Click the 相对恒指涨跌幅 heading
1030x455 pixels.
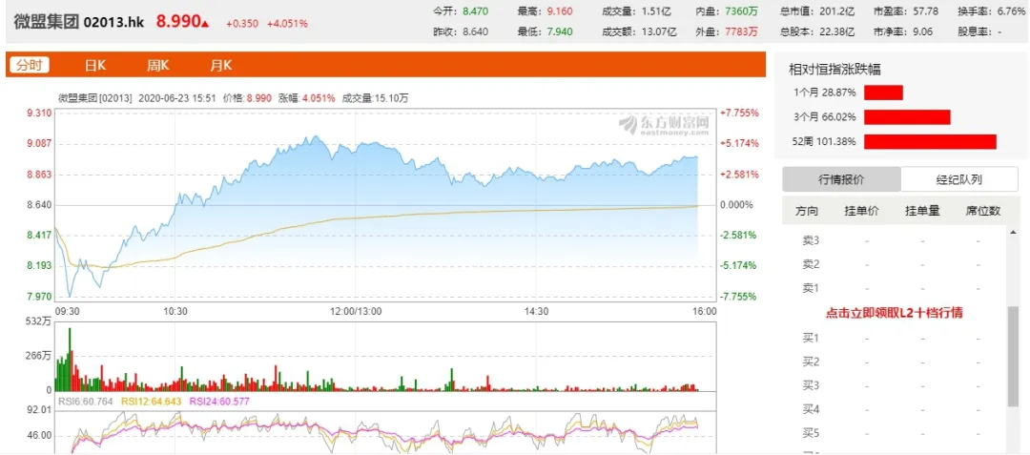834,69
